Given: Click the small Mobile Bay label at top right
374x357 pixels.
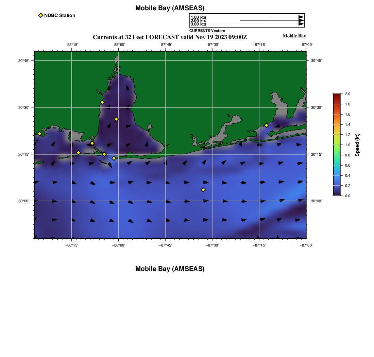Looking at the screenshot, I should coord(294,36).
